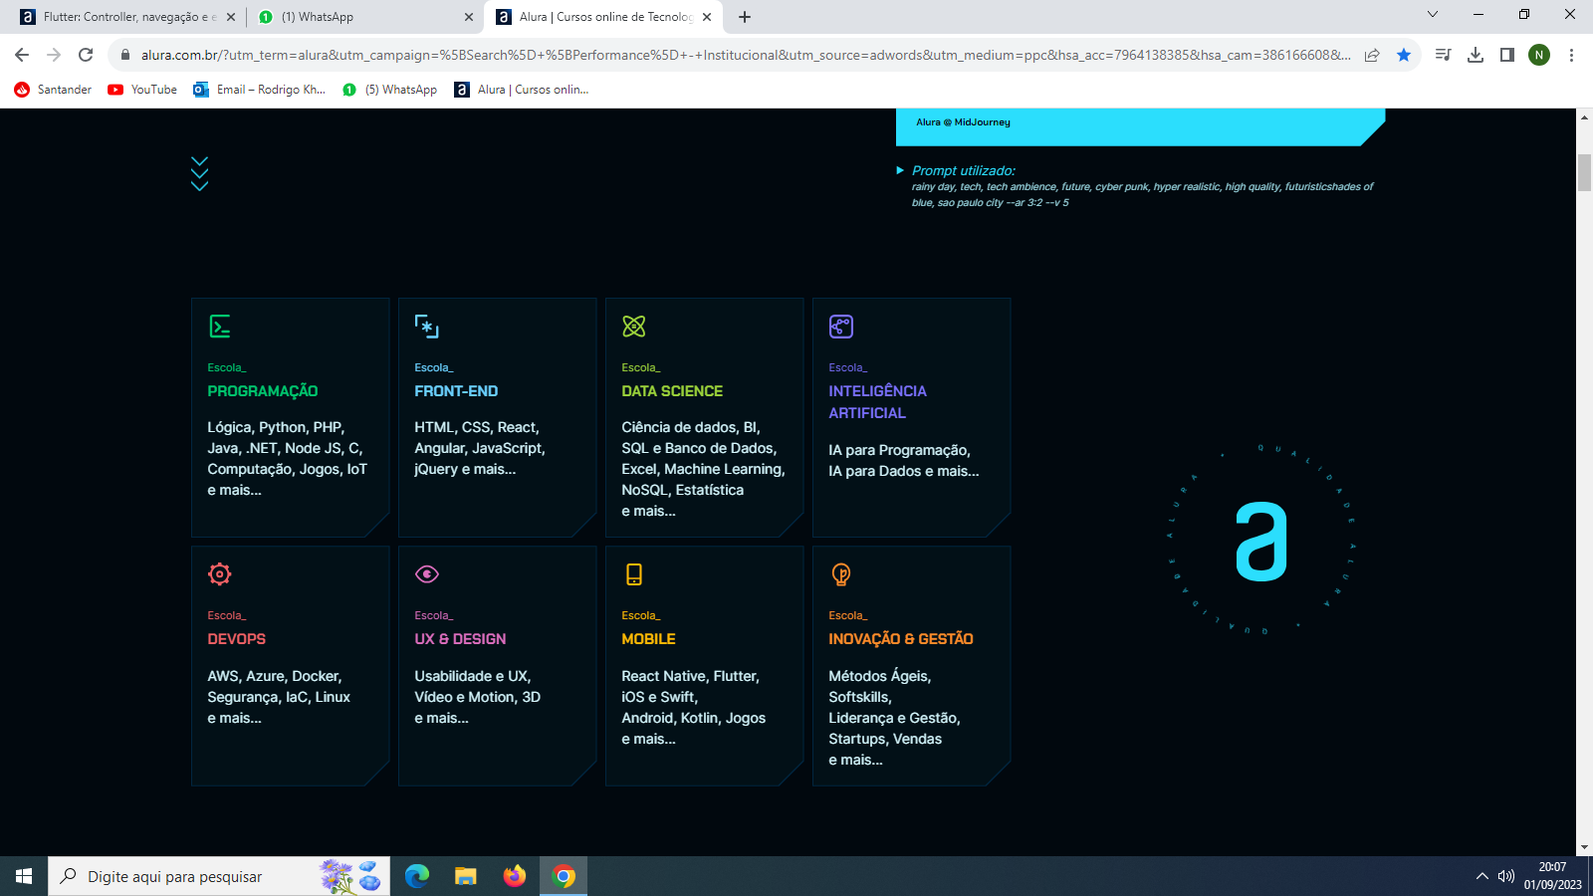
Task: Open the taskbar clock and date
Action: point(1552,876)
